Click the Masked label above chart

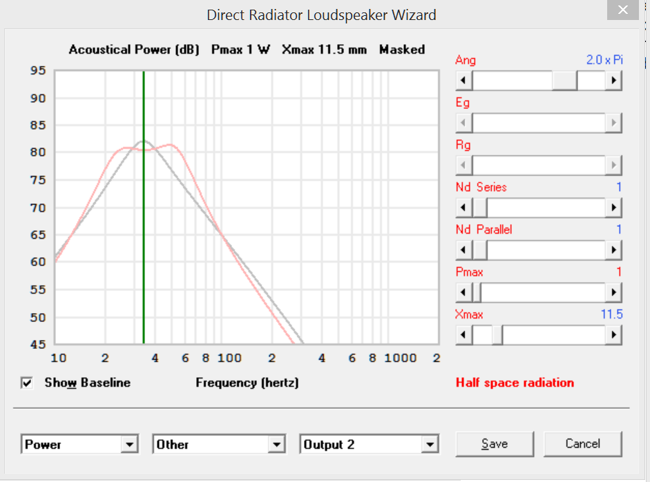click(402, 50)
